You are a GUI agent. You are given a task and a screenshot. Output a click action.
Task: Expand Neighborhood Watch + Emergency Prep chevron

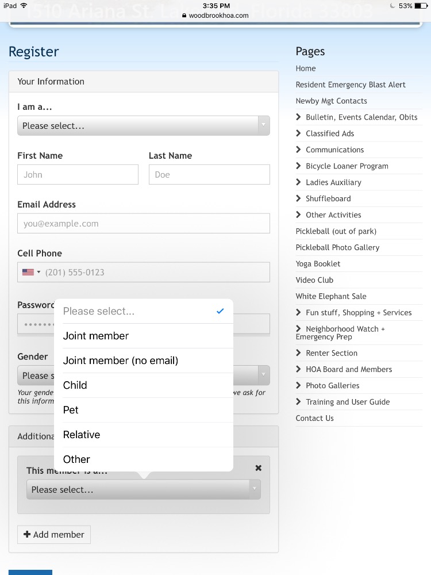(x=298, y=328)
